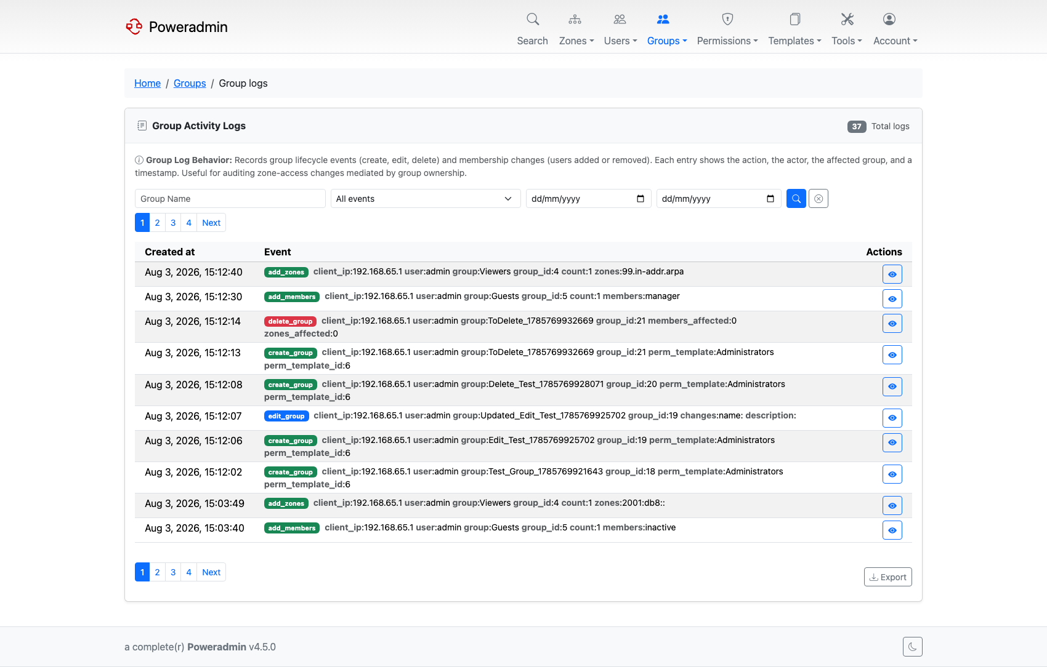Toggle dark mode moon icon
Image resolution: width=1047 pixels, height=667 pixels.
pyautogui.click(x=913, y=647)
